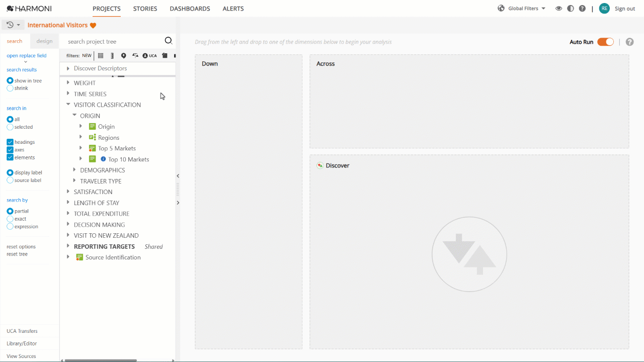Click the globe icon beside Global Filters

point(501,9)
